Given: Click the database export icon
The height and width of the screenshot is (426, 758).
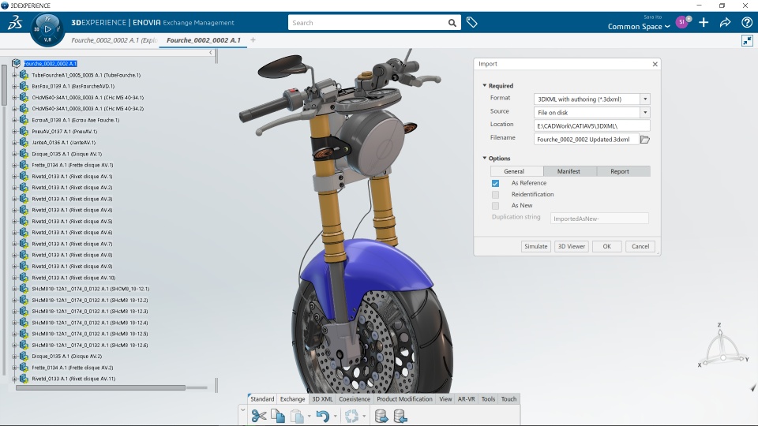Looking at the screenshot, I should pyautogui.click(x=381, y=416).
